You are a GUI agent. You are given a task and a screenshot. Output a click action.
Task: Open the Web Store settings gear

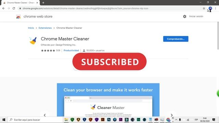coord(185,16)
